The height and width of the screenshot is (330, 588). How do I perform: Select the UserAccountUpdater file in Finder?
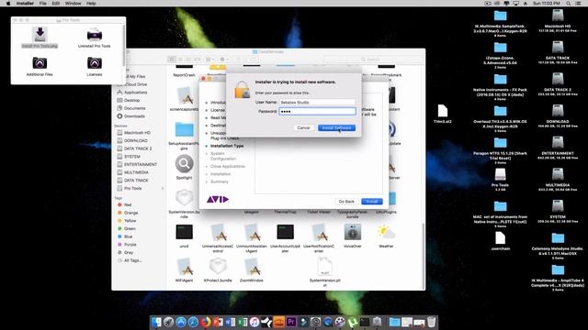pyautogui.click(x=285, y=232)
